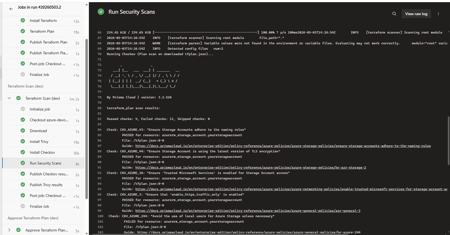Select the Install Checkov step

tap(43, 152)
